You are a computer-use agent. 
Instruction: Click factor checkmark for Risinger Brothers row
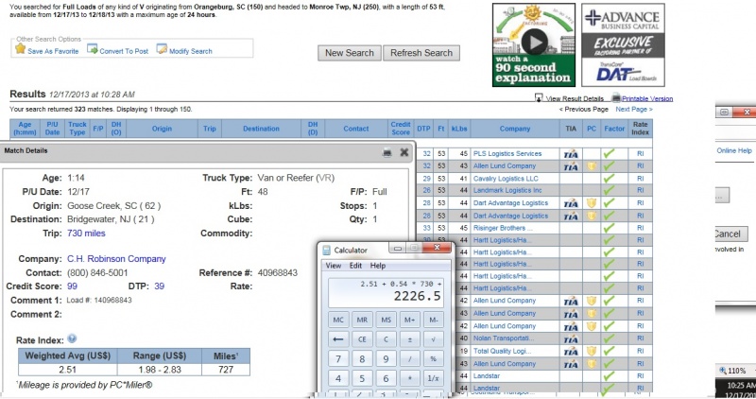pyautogui.click(x=609, y=228)
